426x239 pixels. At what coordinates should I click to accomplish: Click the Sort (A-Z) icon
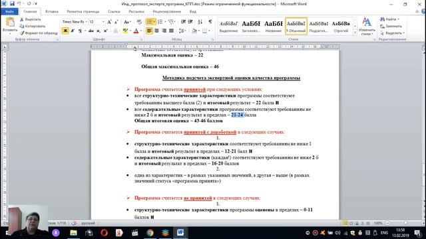(x=200, y=22)
